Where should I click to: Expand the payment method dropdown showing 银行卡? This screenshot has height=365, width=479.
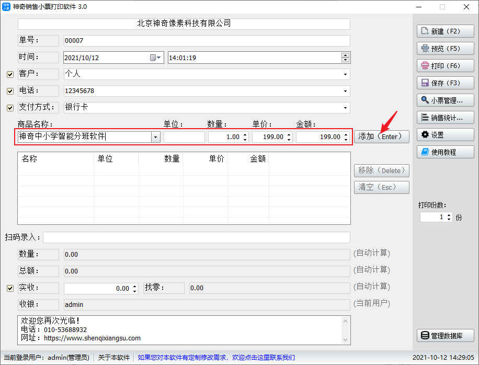[x=345, y=108]
